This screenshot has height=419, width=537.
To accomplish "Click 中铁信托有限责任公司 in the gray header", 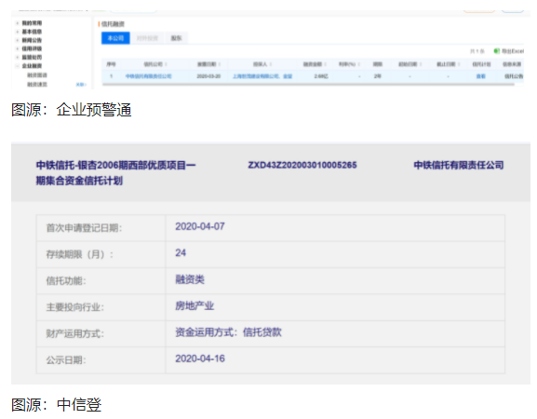I will (459, 165).
